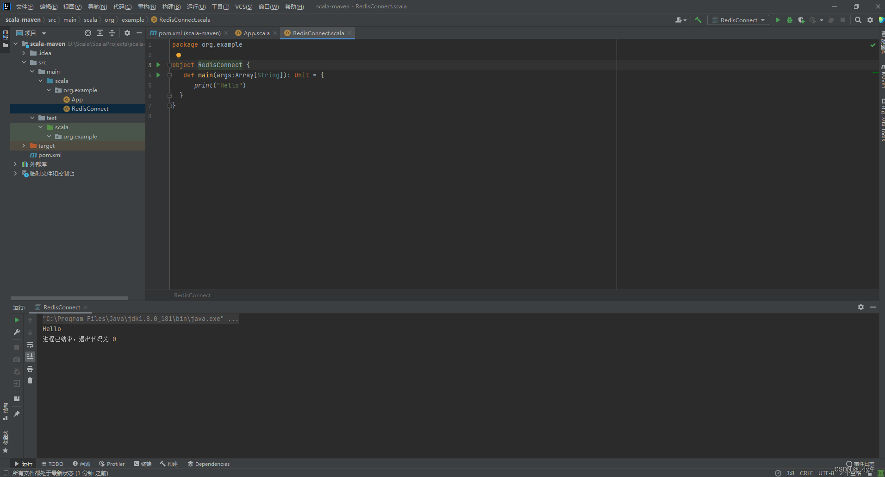The height and width of the screenshot is (477, 885).
Task: Open run configuration wrench in run panel
Action: (x=17, y=332)
